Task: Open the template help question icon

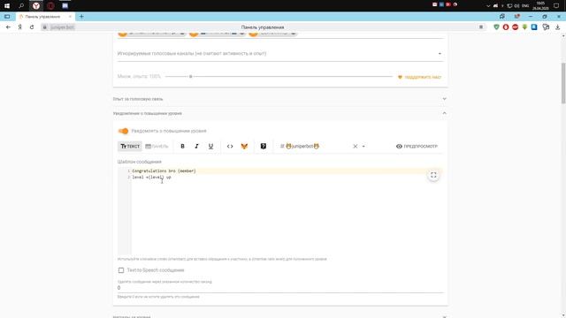Action: point(264,147)
